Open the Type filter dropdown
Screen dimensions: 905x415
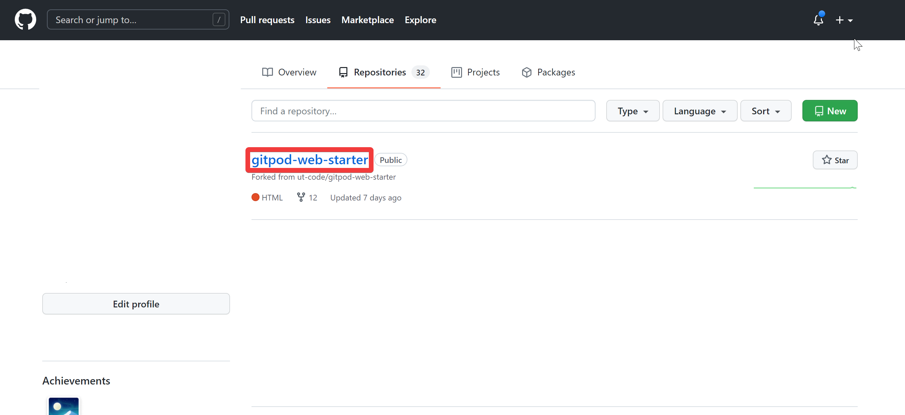pos(632,111)
